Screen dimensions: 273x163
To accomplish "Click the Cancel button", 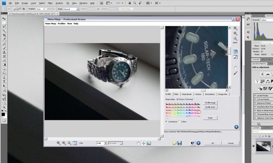I will (231, 143).
